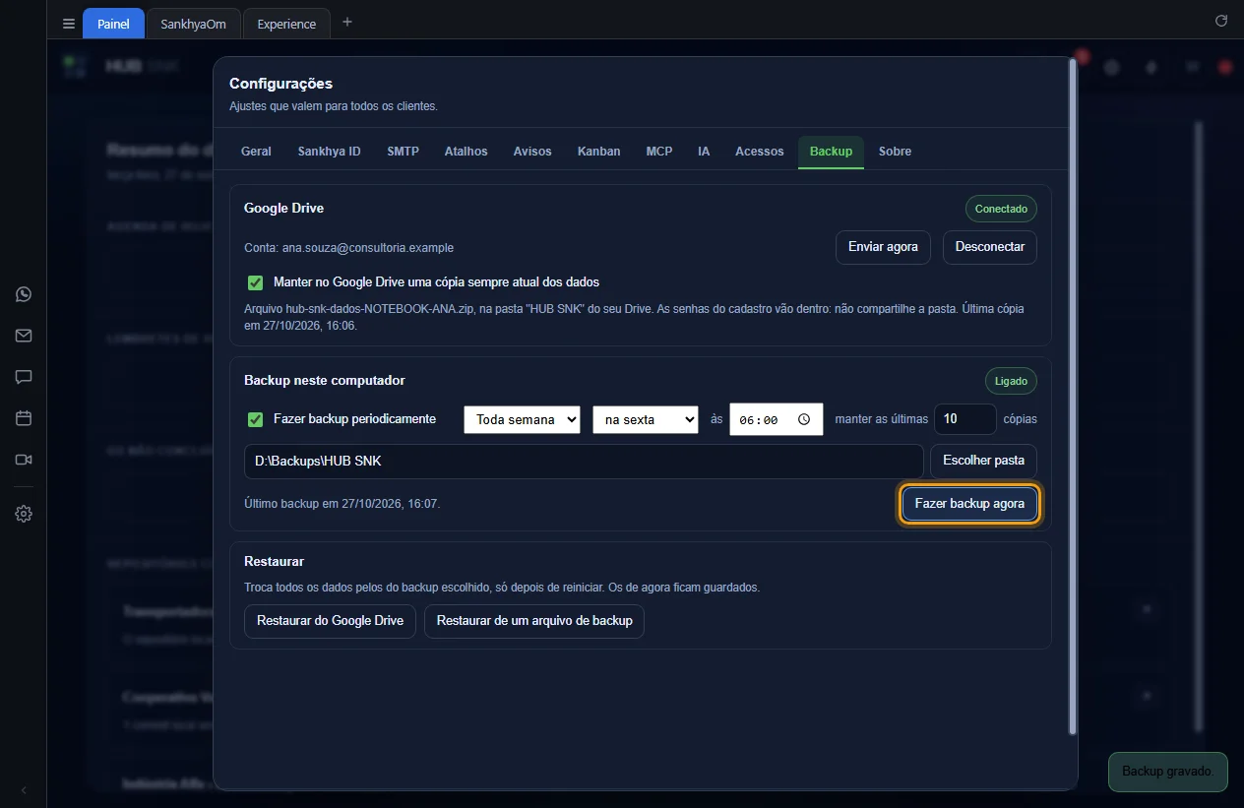Image resolution: width=1244 pixels, height=808 pixels.
Task: Add a new tab with plus icon
Action: pyautogui.click(x=346, y=23)
